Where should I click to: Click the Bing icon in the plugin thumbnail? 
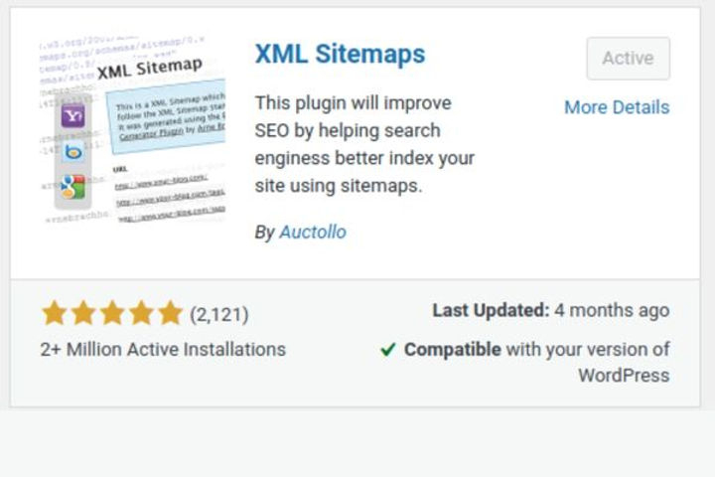[x=72, y=152]
